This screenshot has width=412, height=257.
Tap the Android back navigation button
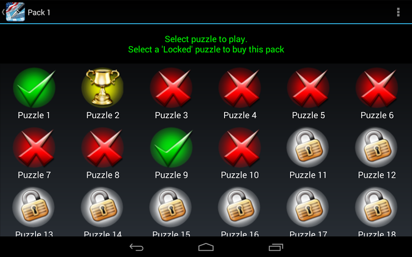(136, 247)
